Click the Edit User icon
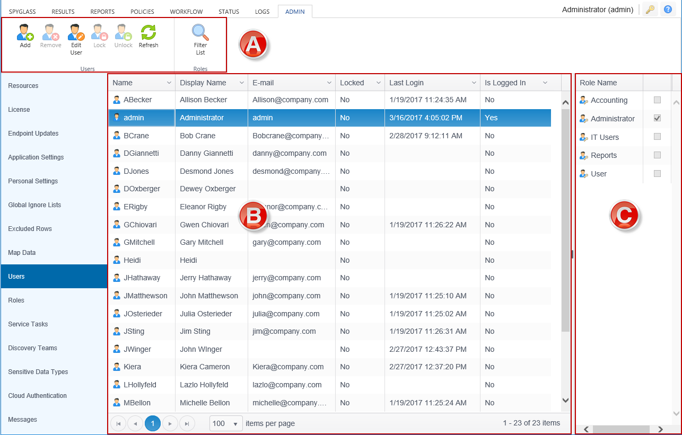682x435 pixels. 76,33
